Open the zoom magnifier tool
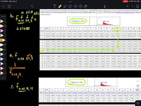 tap(138, 103)
